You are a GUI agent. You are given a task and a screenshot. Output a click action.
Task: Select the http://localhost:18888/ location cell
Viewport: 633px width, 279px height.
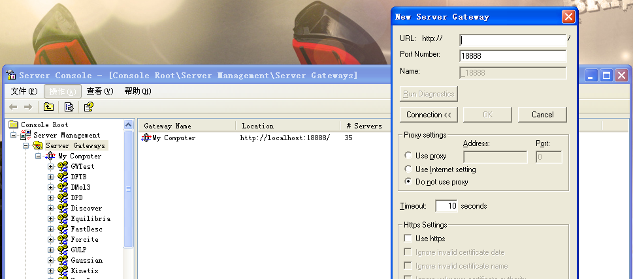click(285, 138)
